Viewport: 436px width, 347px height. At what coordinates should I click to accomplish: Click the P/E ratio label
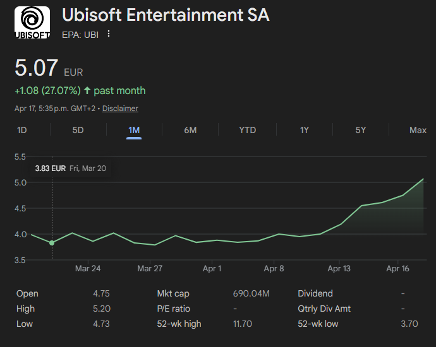point(174,309)
